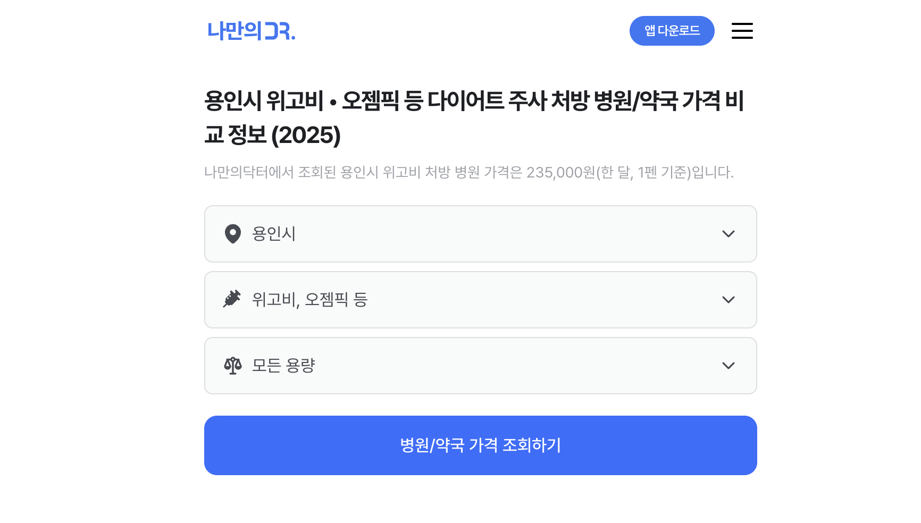The width and height of the screenshot is (921, 523).
Task: Click the location pin icon beside 용인시
Action: pyautogui.click(x=233, y=234)
